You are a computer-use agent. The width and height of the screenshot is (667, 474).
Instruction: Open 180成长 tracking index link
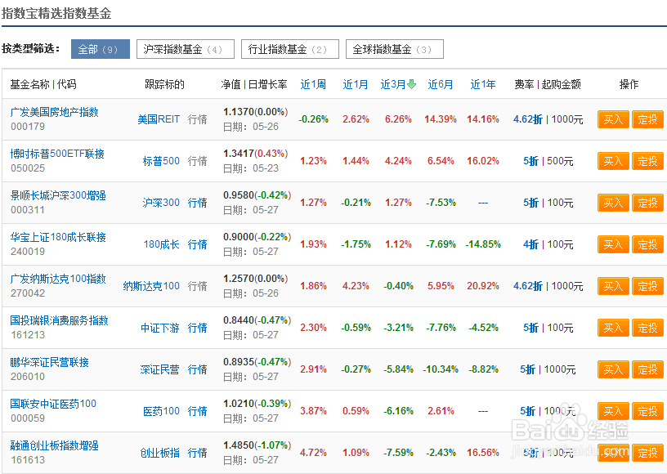pos(162,244)
